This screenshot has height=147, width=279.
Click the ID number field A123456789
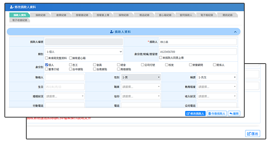[198, 52]
